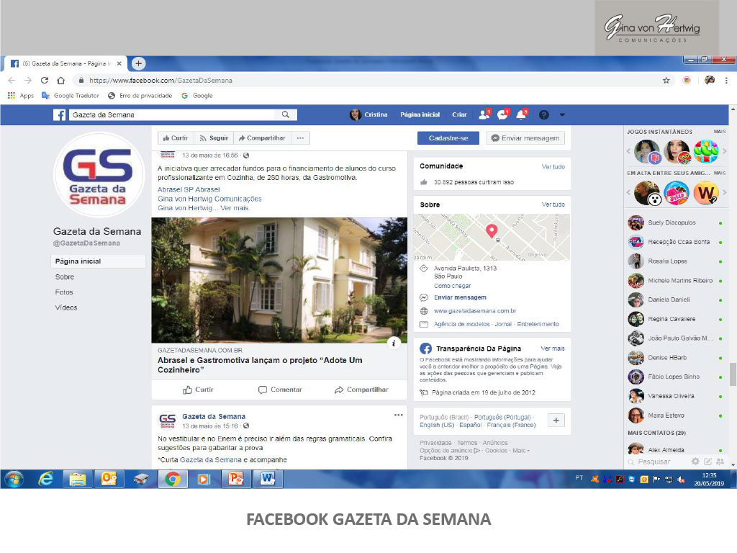This screenshot has height=553, width=737.
Task: Click the next arrow in Jogos Instantâneos
Action: (x=724, y=151)
